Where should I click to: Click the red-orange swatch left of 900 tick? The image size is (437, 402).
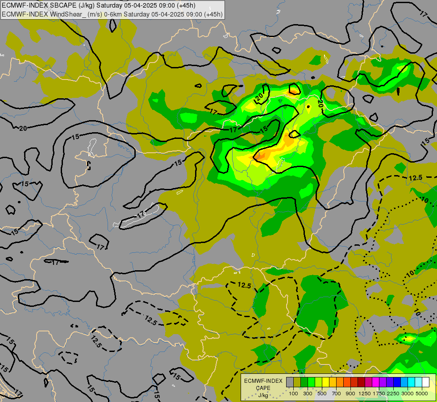(347, 382)
